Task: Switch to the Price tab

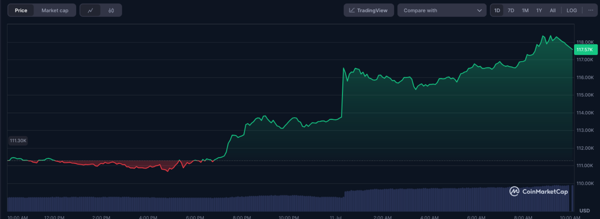Action: tap(21, 10)
